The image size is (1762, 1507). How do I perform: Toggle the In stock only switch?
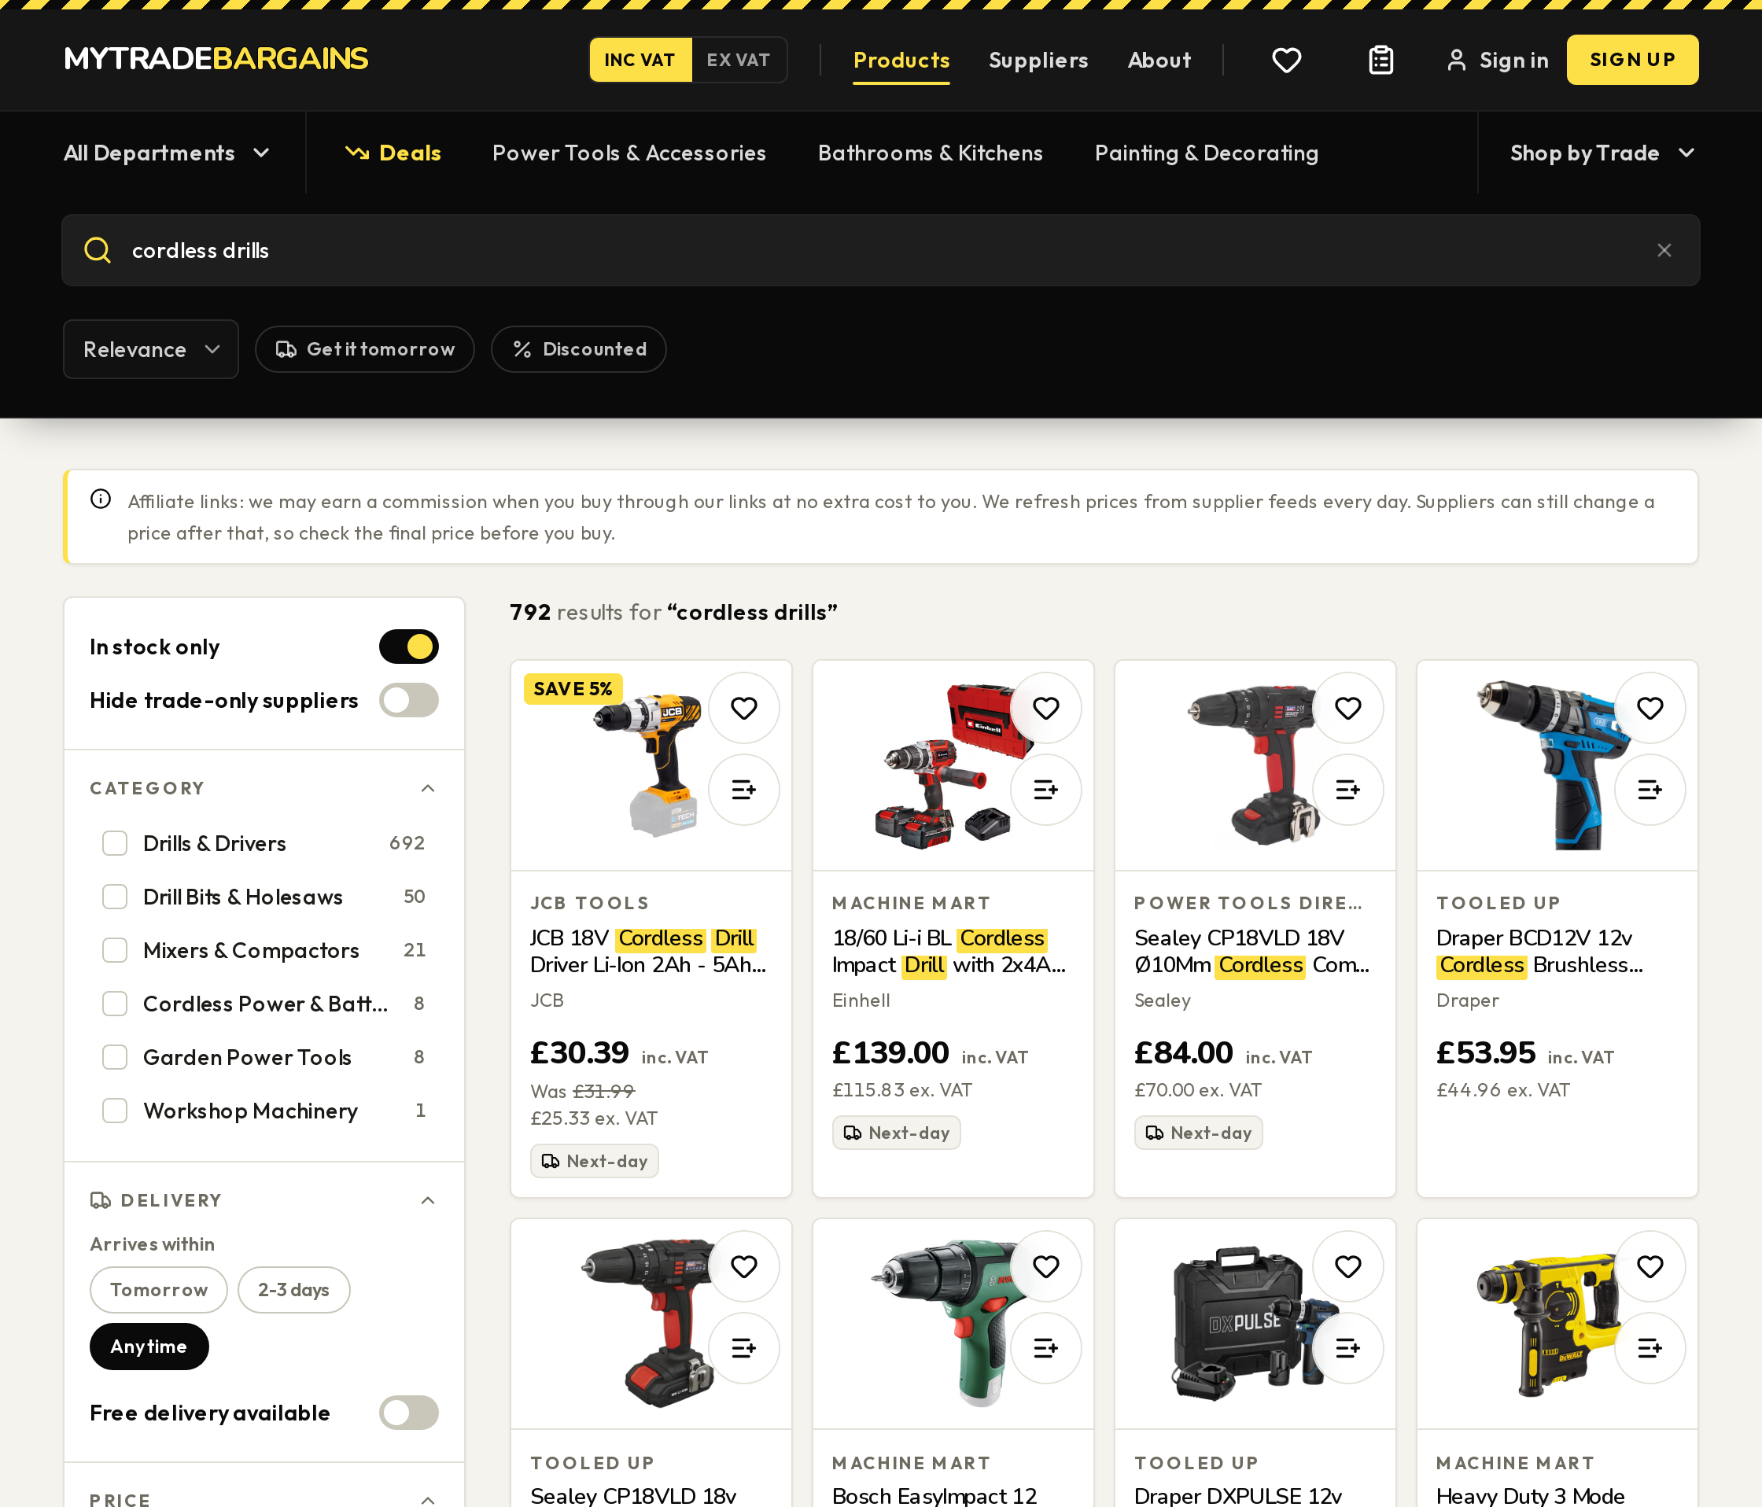(x=408, y=647)
